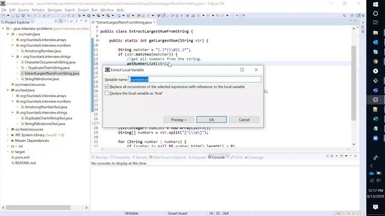Image resolution: width=385 pixels, height=216 pixels.
Task: Open the Source menu
Action: (x=23, y=10)
